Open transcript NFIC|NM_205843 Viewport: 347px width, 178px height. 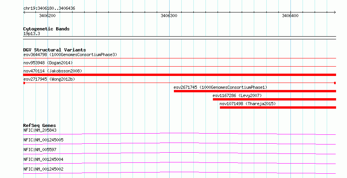tap(40, 130)
